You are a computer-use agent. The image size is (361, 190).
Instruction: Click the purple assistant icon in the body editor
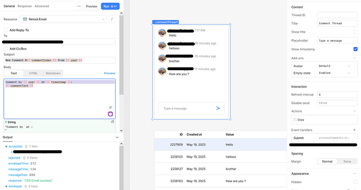pyautogui.click(x=110, y=114)
